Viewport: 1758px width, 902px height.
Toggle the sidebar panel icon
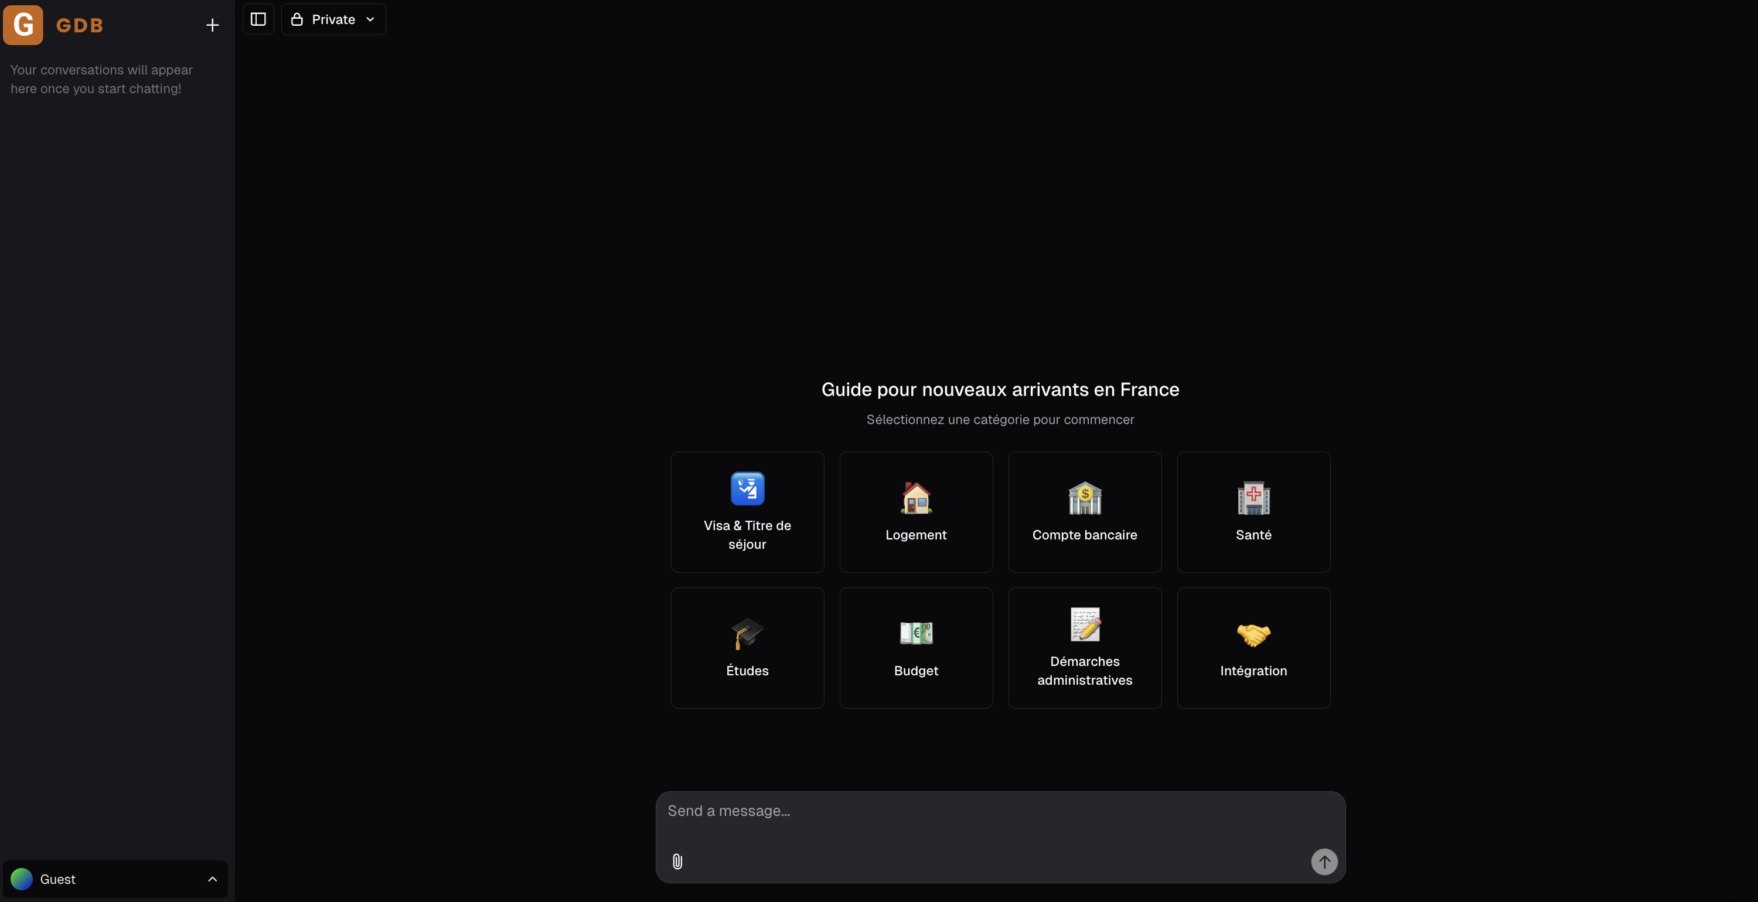pos(258,19)
